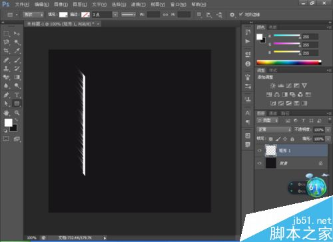Add Curves adjustment
333x242 pixels.
click(288, 86)
